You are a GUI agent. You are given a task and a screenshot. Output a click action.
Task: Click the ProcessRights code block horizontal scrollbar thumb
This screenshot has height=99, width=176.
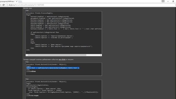click(x=57, y=55)
